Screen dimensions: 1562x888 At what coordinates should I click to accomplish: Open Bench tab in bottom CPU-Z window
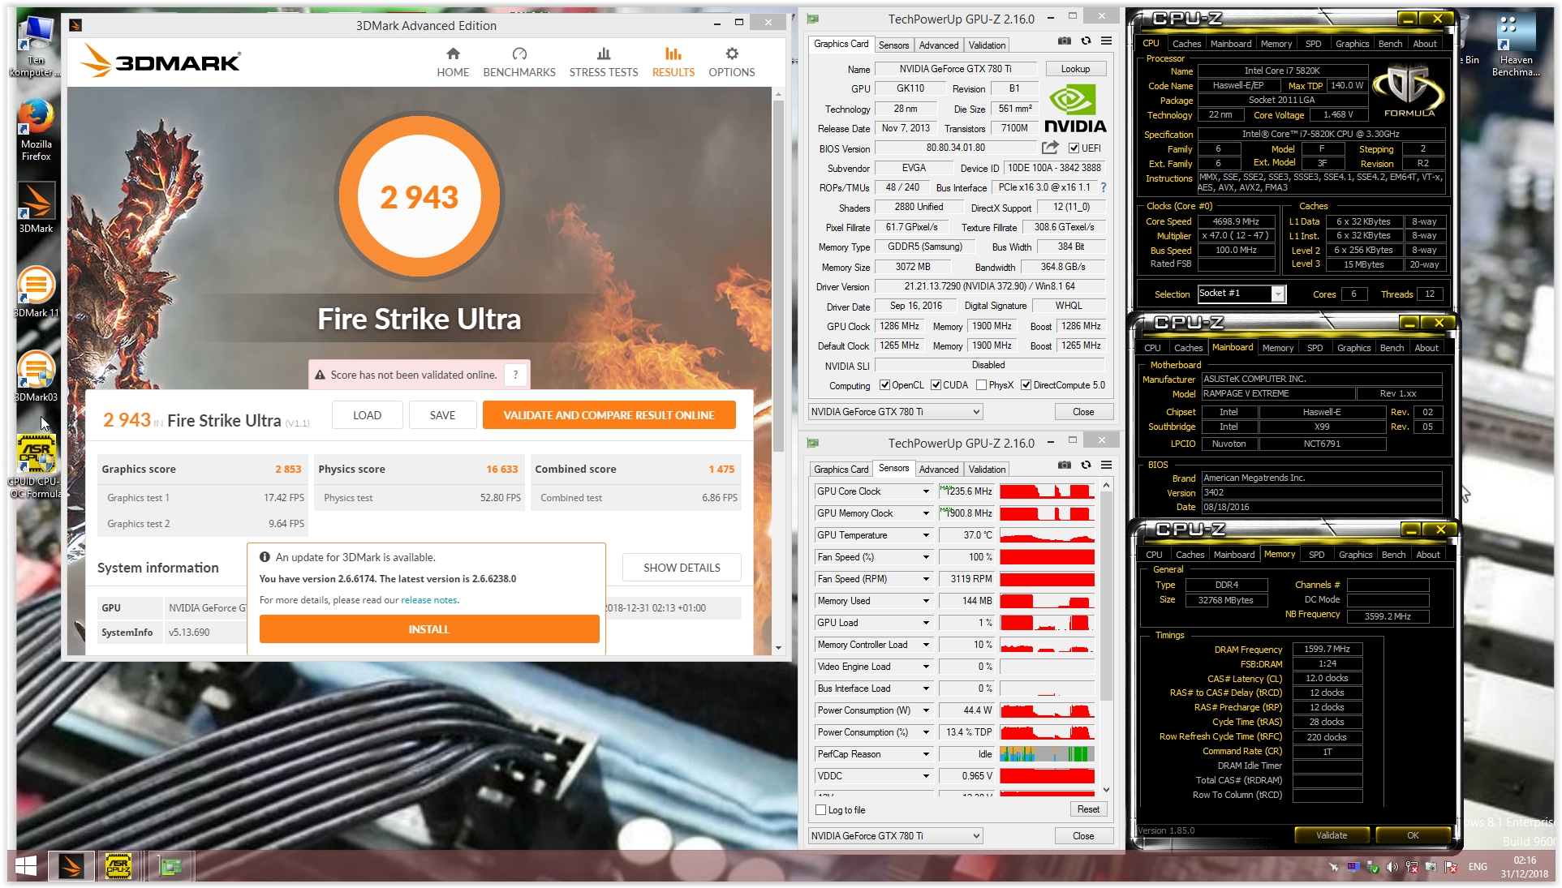pos(1393,555)
